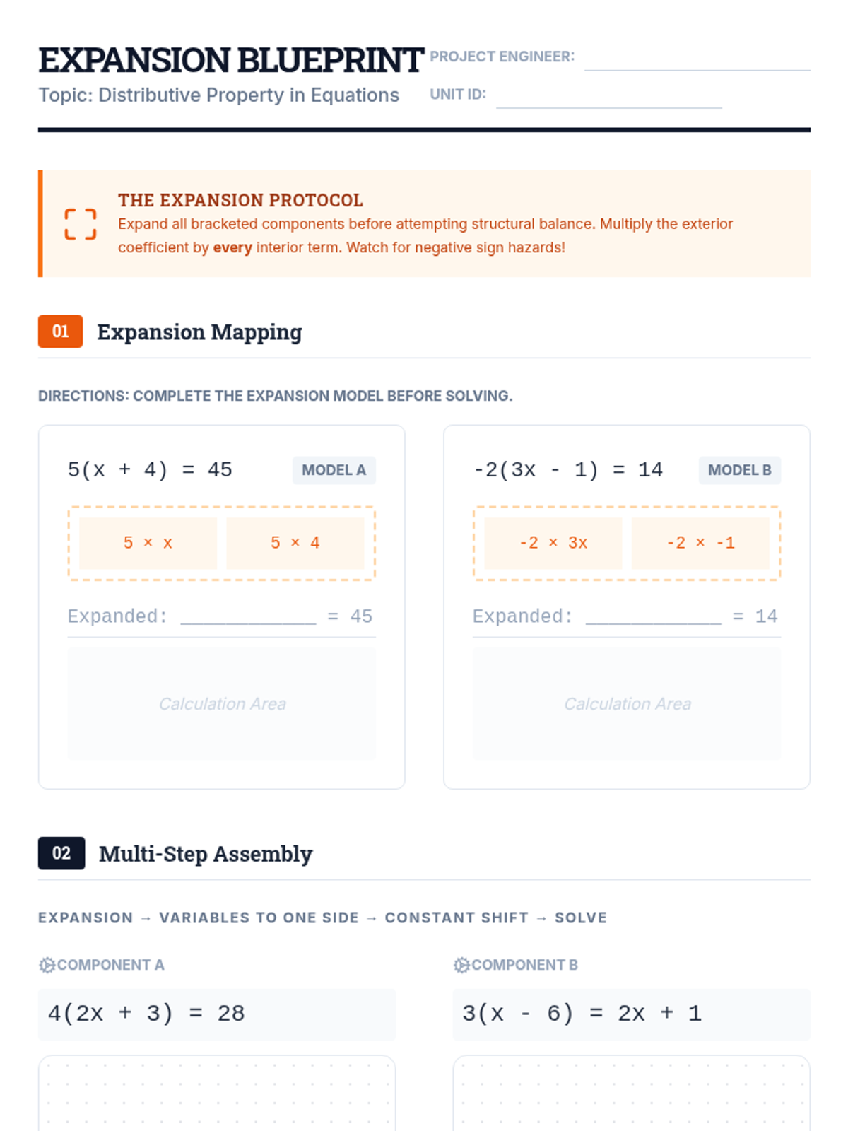
Task: Click the Model A label tag
Action: coord(334,470)
